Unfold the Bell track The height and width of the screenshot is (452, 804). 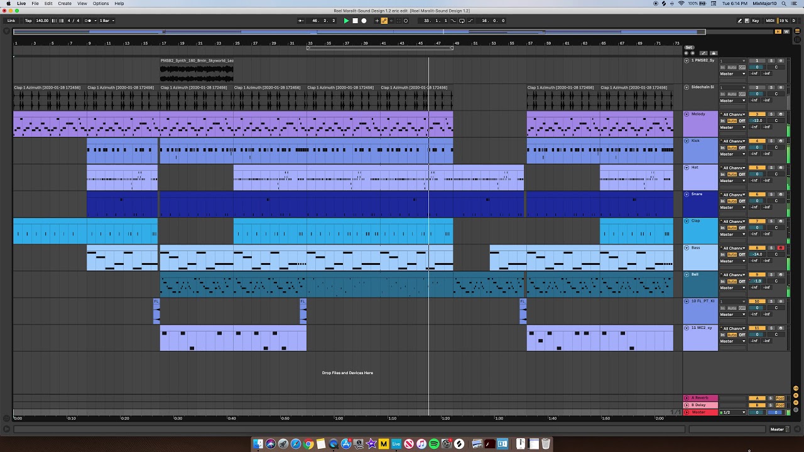[x=687, y=274]
